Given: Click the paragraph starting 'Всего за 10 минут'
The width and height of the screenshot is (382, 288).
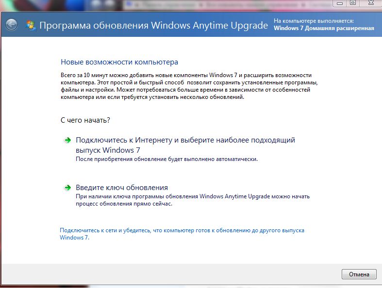Looking at the screenshot, I should tap(189, 86).
